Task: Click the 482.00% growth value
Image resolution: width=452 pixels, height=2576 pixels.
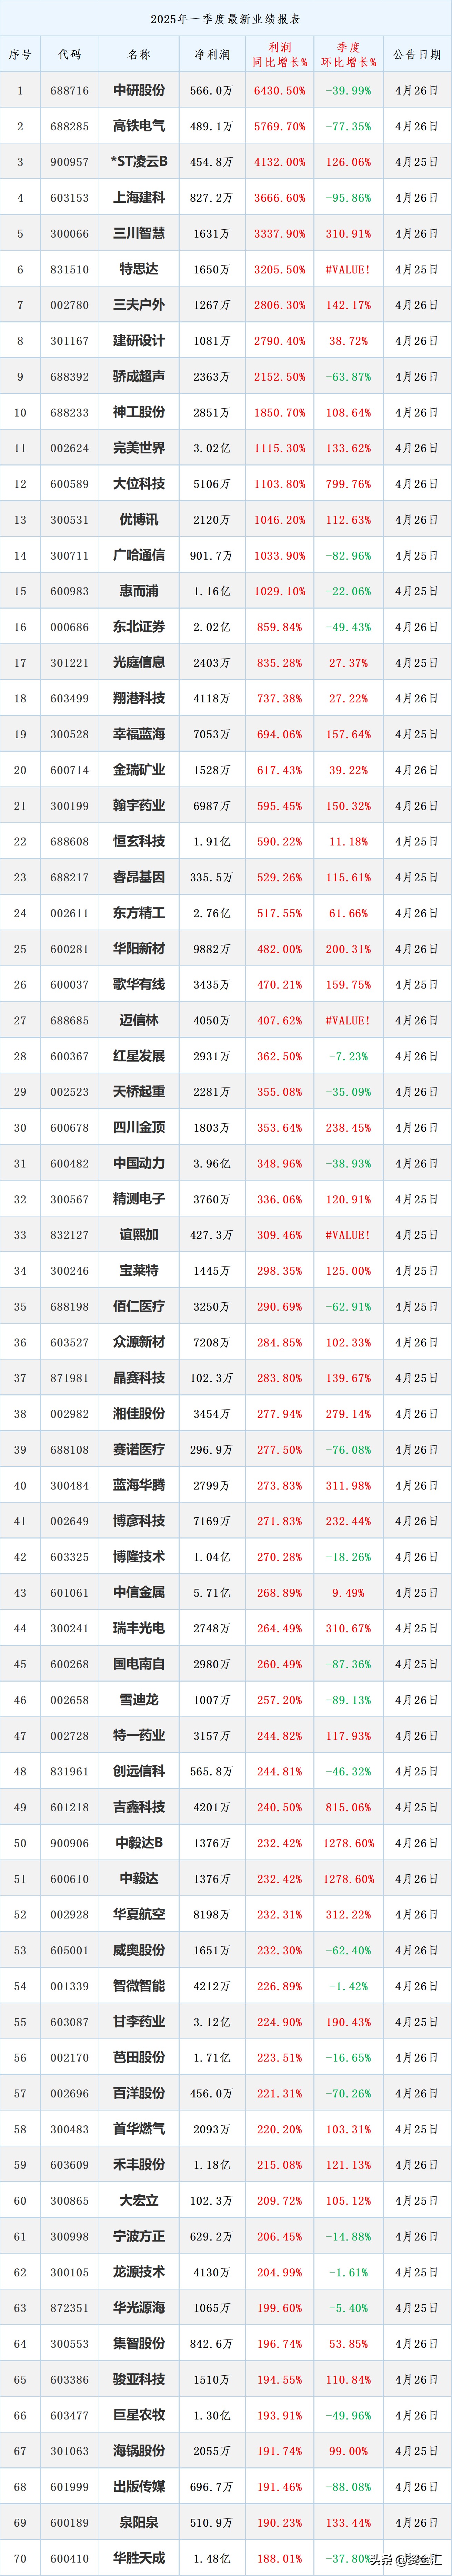Action: pyautogui.click(x=280, y=949)
